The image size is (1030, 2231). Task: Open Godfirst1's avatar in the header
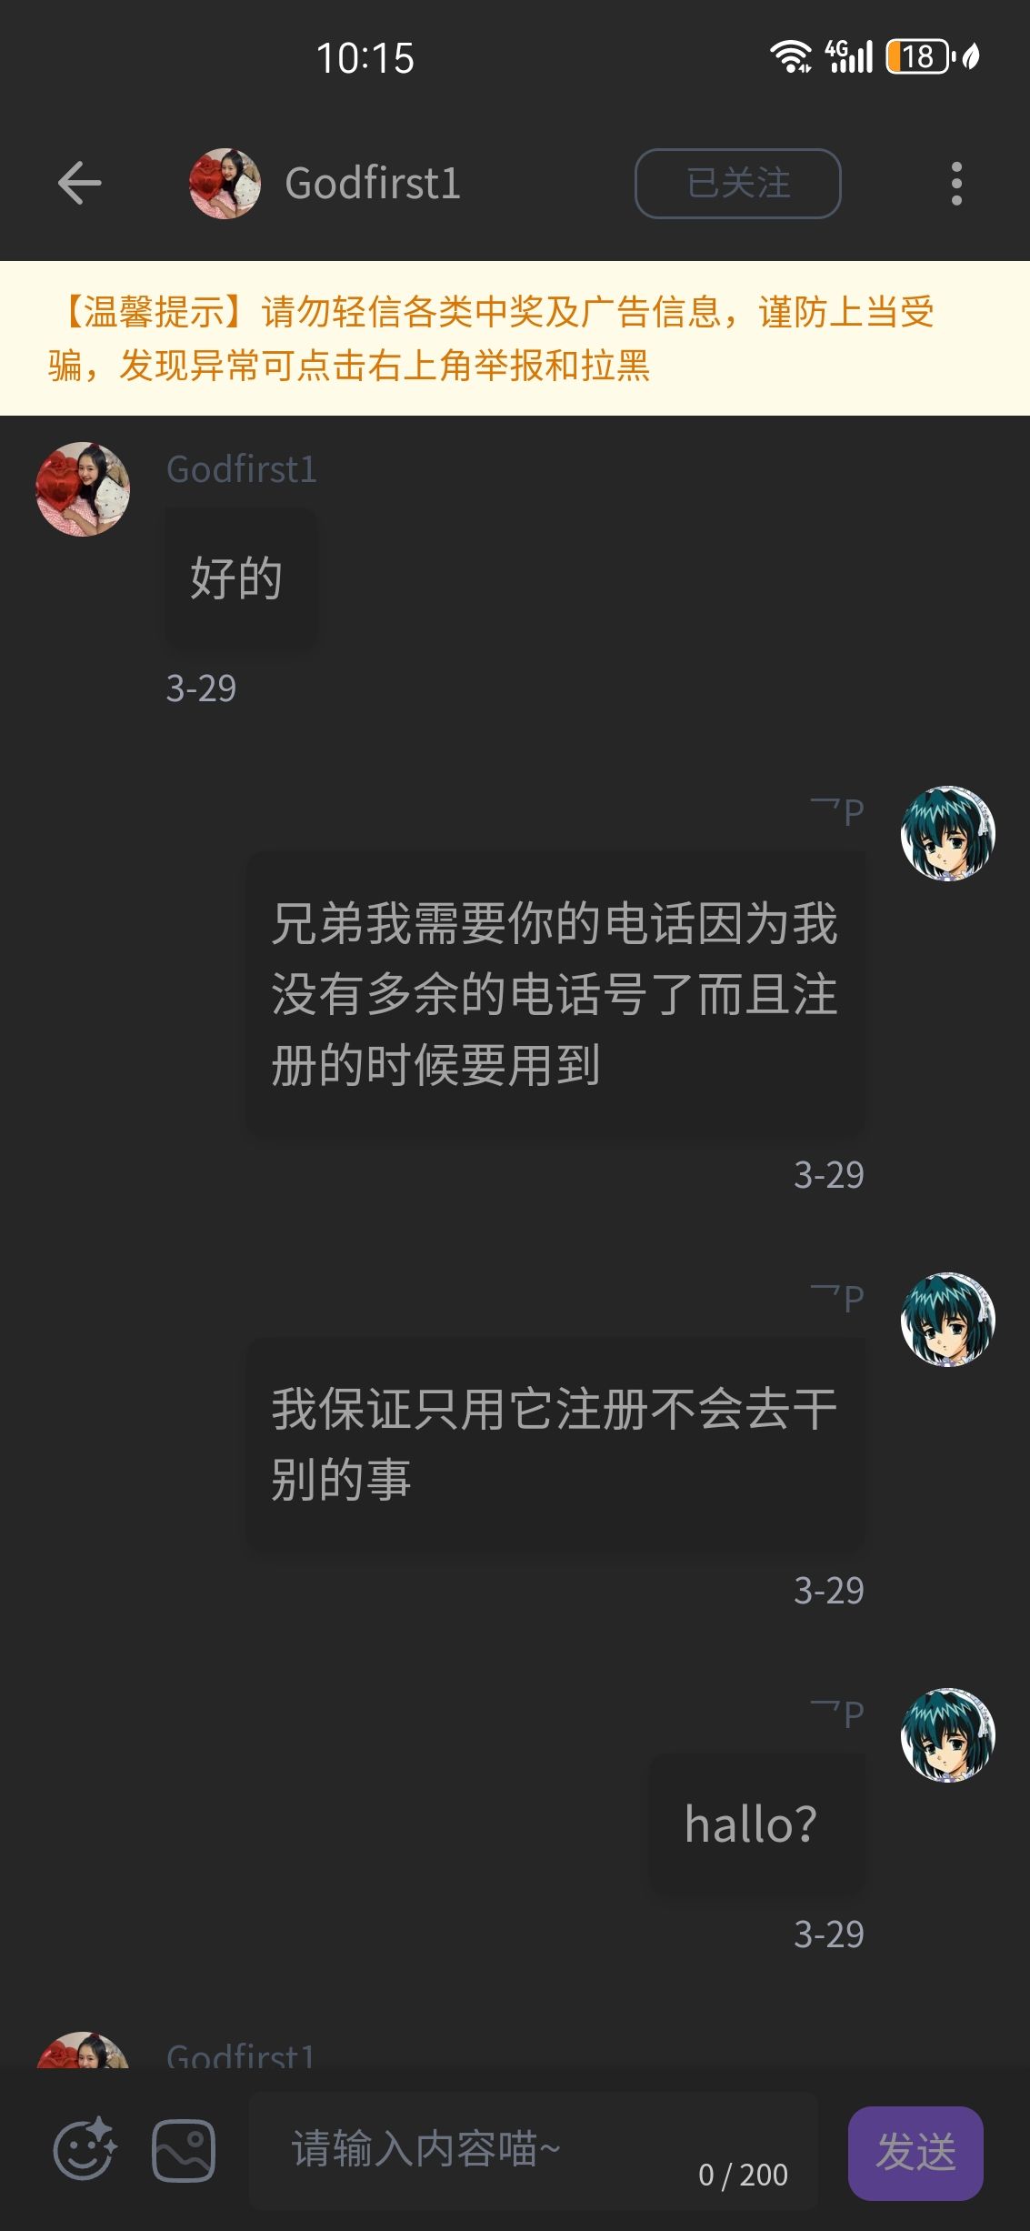point(225,184)
